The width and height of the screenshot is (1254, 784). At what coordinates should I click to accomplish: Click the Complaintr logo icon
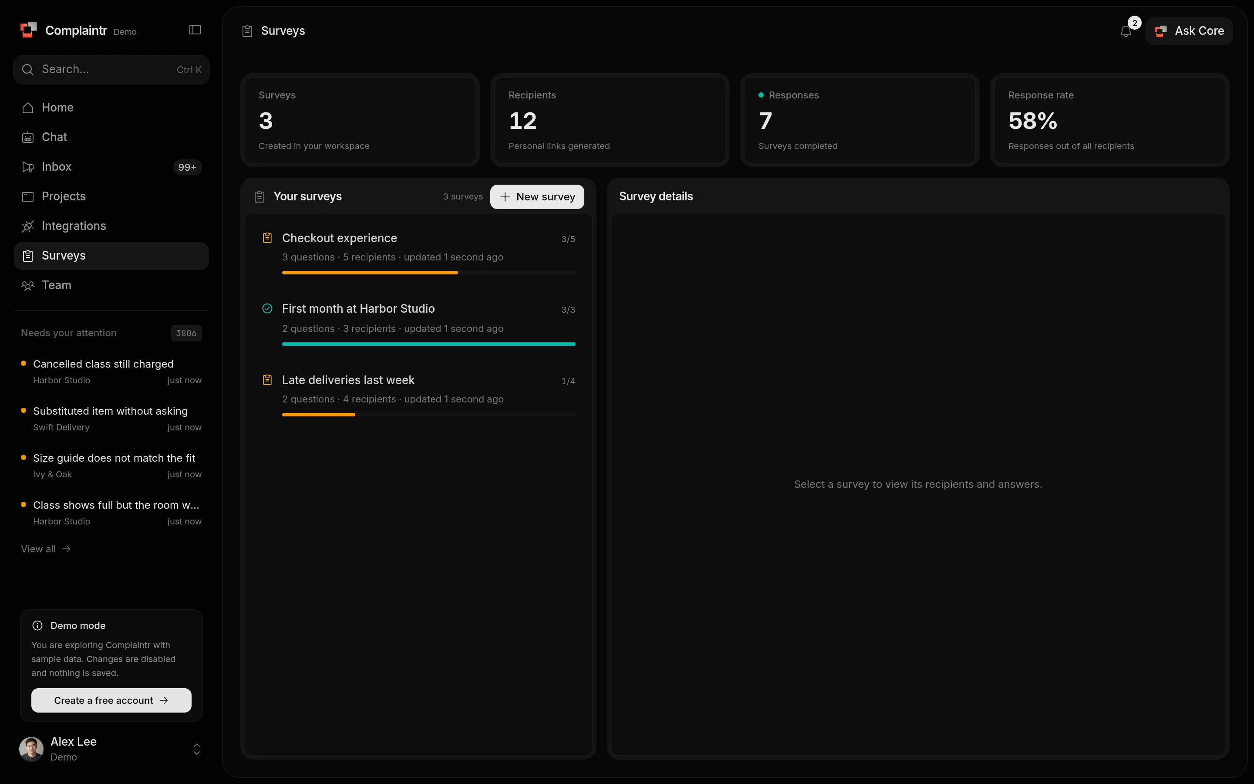point(28,30)
